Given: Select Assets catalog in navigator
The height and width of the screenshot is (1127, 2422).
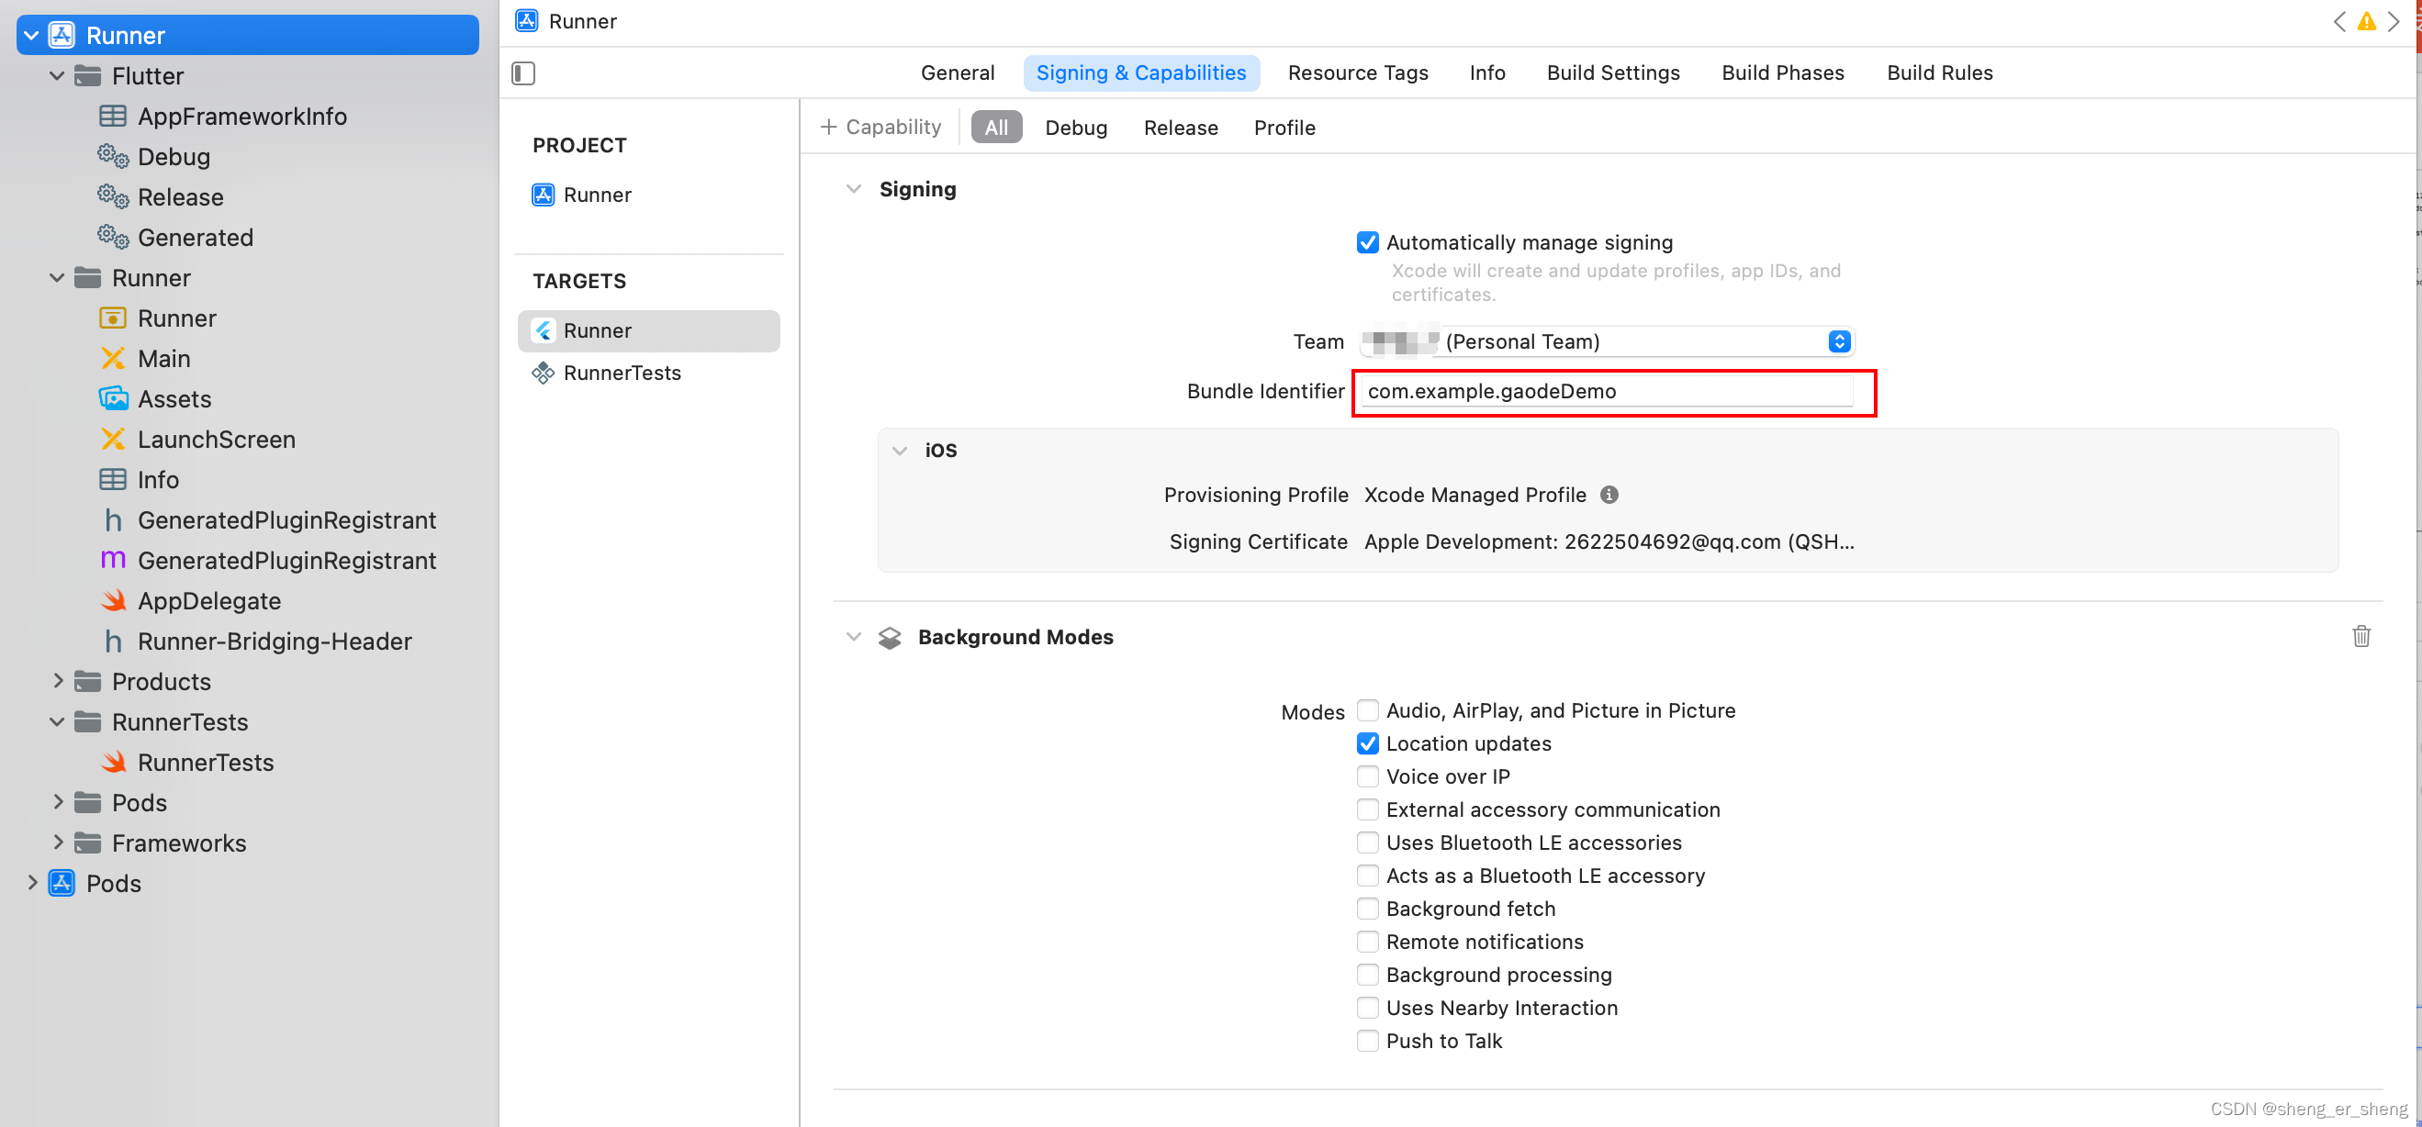Looking at the screenshot, I should [x=174, y=398].
